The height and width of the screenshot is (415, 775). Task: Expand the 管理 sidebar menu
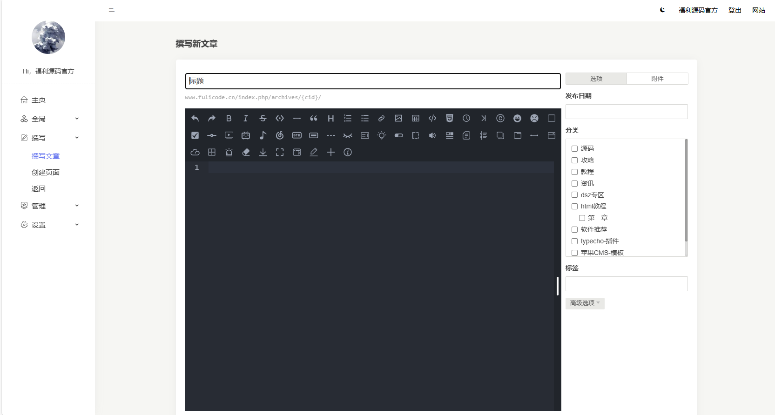(49, 206)
